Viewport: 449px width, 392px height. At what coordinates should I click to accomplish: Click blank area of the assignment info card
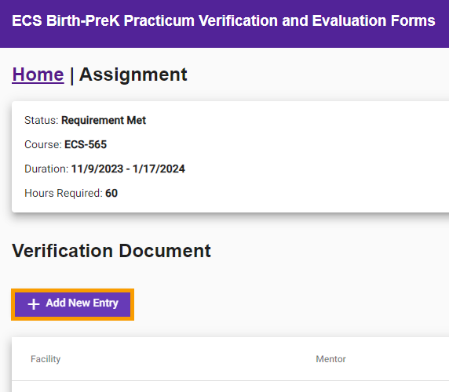[x=315, y=157]
